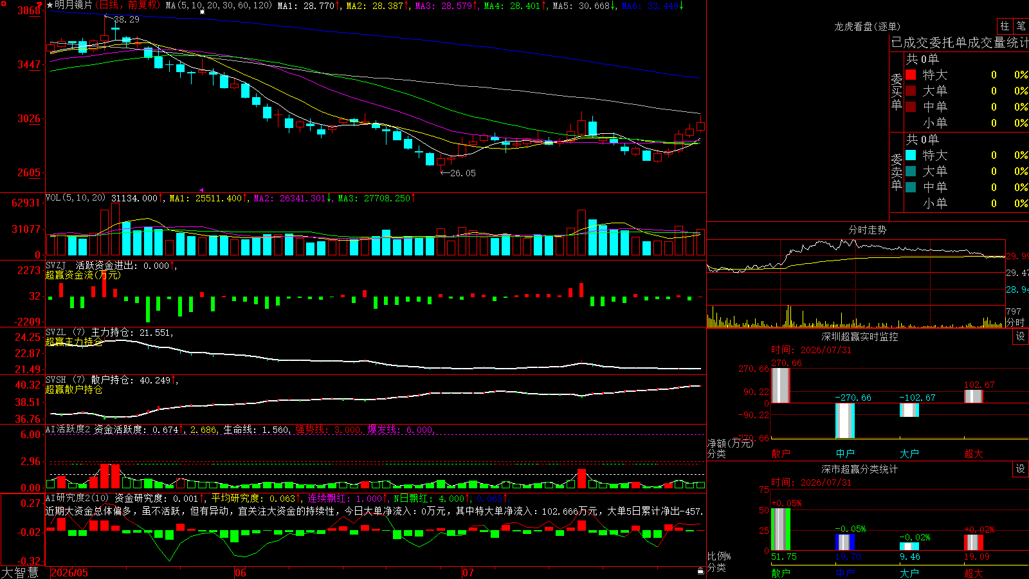Click the 分时走势 panel title

point(868,230)
